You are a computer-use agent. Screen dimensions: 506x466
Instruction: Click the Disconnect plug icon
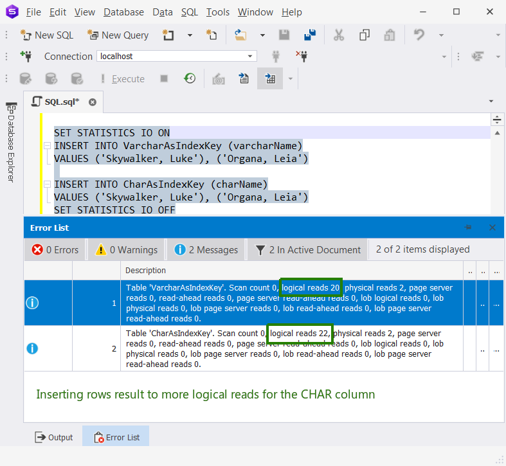pyautogui.click(x=302, y=56)
